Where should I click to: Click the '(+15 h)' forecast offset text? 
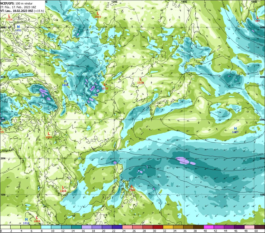pos(39,11)
